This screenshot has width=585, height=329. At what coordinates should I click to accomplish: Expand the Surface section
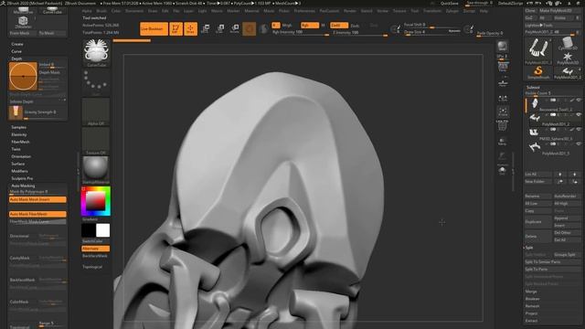(18, 164)
